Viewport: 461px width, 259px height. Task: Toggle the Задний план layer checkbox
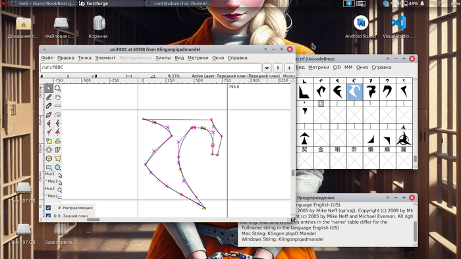(x=48, y=216)
